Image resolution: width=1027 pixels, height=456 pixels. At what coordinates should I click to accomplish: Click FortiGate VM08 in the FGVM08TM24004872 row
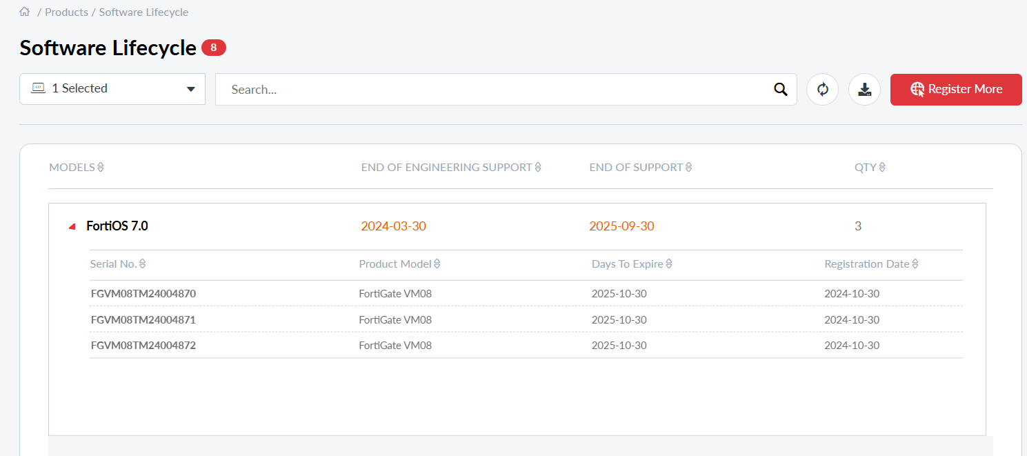coord(395,345)
